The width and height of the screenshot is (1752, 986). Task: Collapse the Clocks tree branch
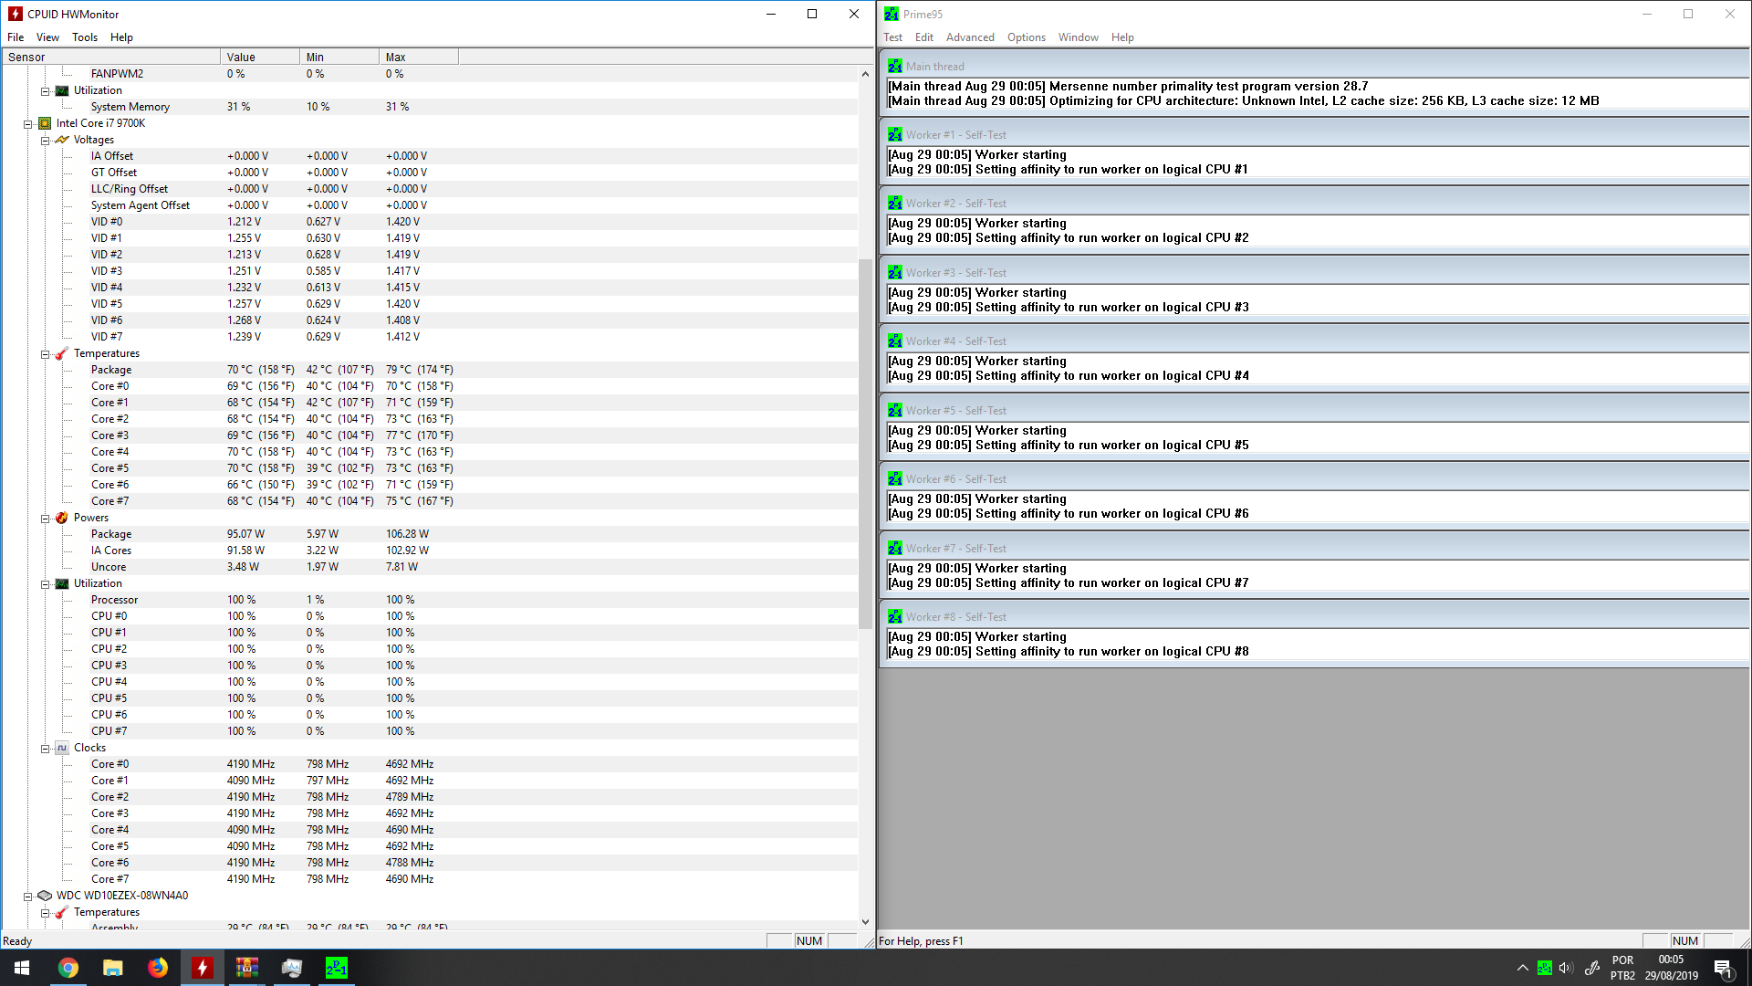point(45,748)
